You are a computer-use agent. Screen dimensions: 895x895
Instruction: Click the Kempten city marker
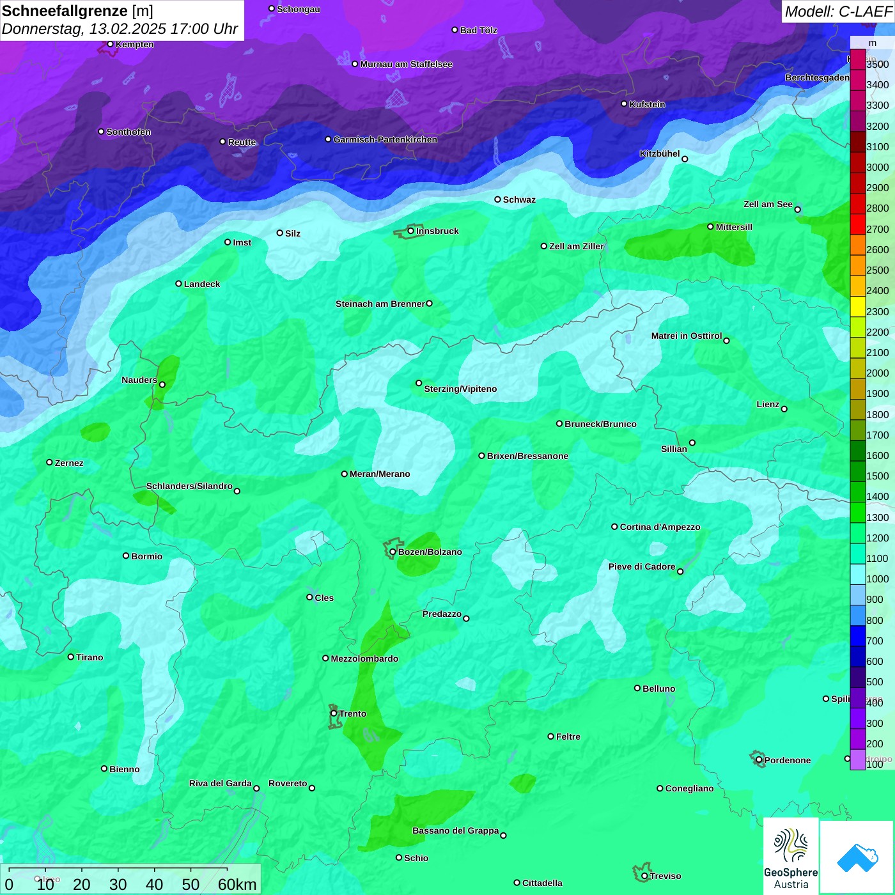110,44
